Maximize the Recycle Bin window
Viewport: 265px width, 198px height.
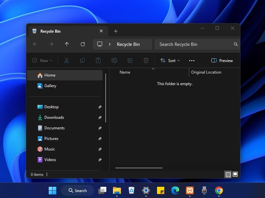pyautogui.click(x=217, y=28)
